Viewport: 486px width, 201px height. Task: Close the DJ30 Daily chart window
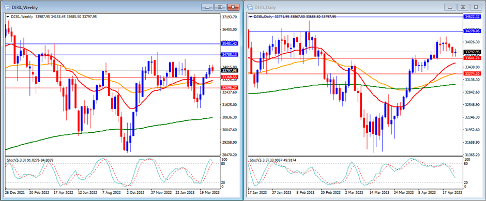click(x=476, y=7)
